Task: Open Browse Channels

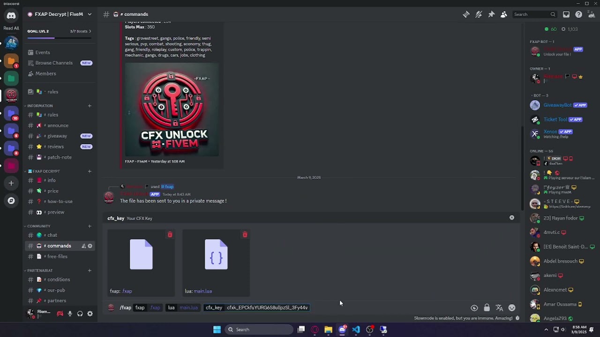Action: pyautogui.click(x=60, y=63)
